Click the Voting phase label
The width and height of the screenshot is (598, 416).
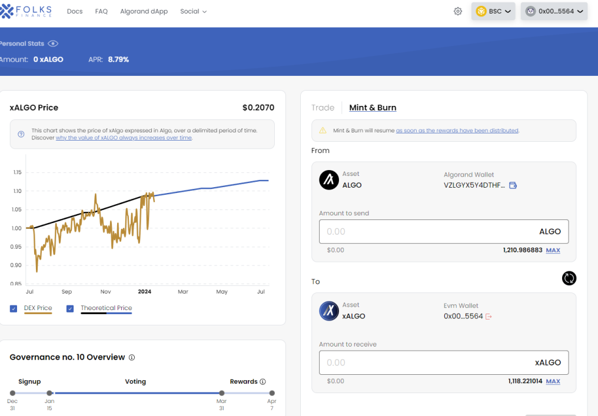click(135, 381)
